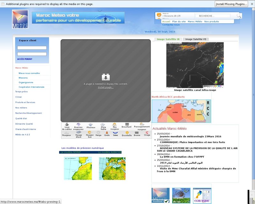The image size is (255, 204).
Task: Click the Brouillard weather icon
Action: pos(127,124)
